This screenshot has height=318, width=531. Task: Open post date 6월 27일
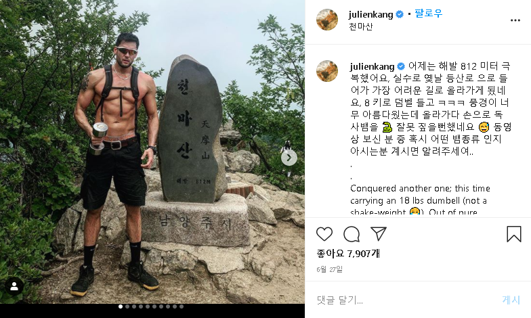tap(329, 269)
